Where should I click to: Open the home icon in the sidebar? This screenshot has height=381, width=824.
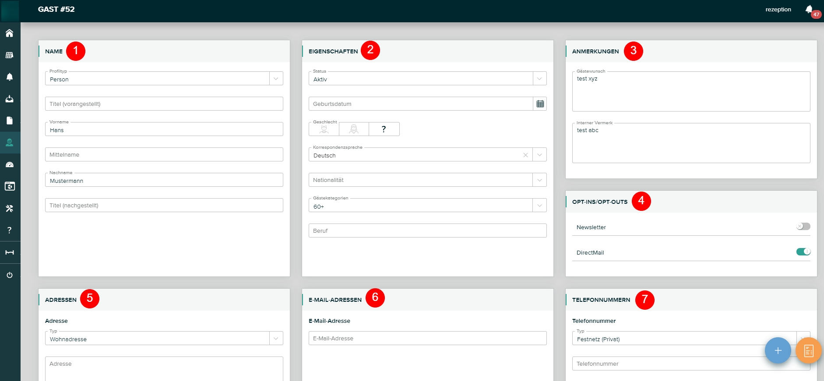point(9,33)
